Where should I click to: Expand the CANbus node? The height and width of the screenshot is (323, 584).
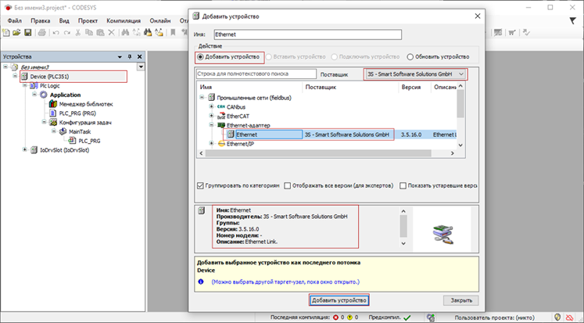[212, 107]
